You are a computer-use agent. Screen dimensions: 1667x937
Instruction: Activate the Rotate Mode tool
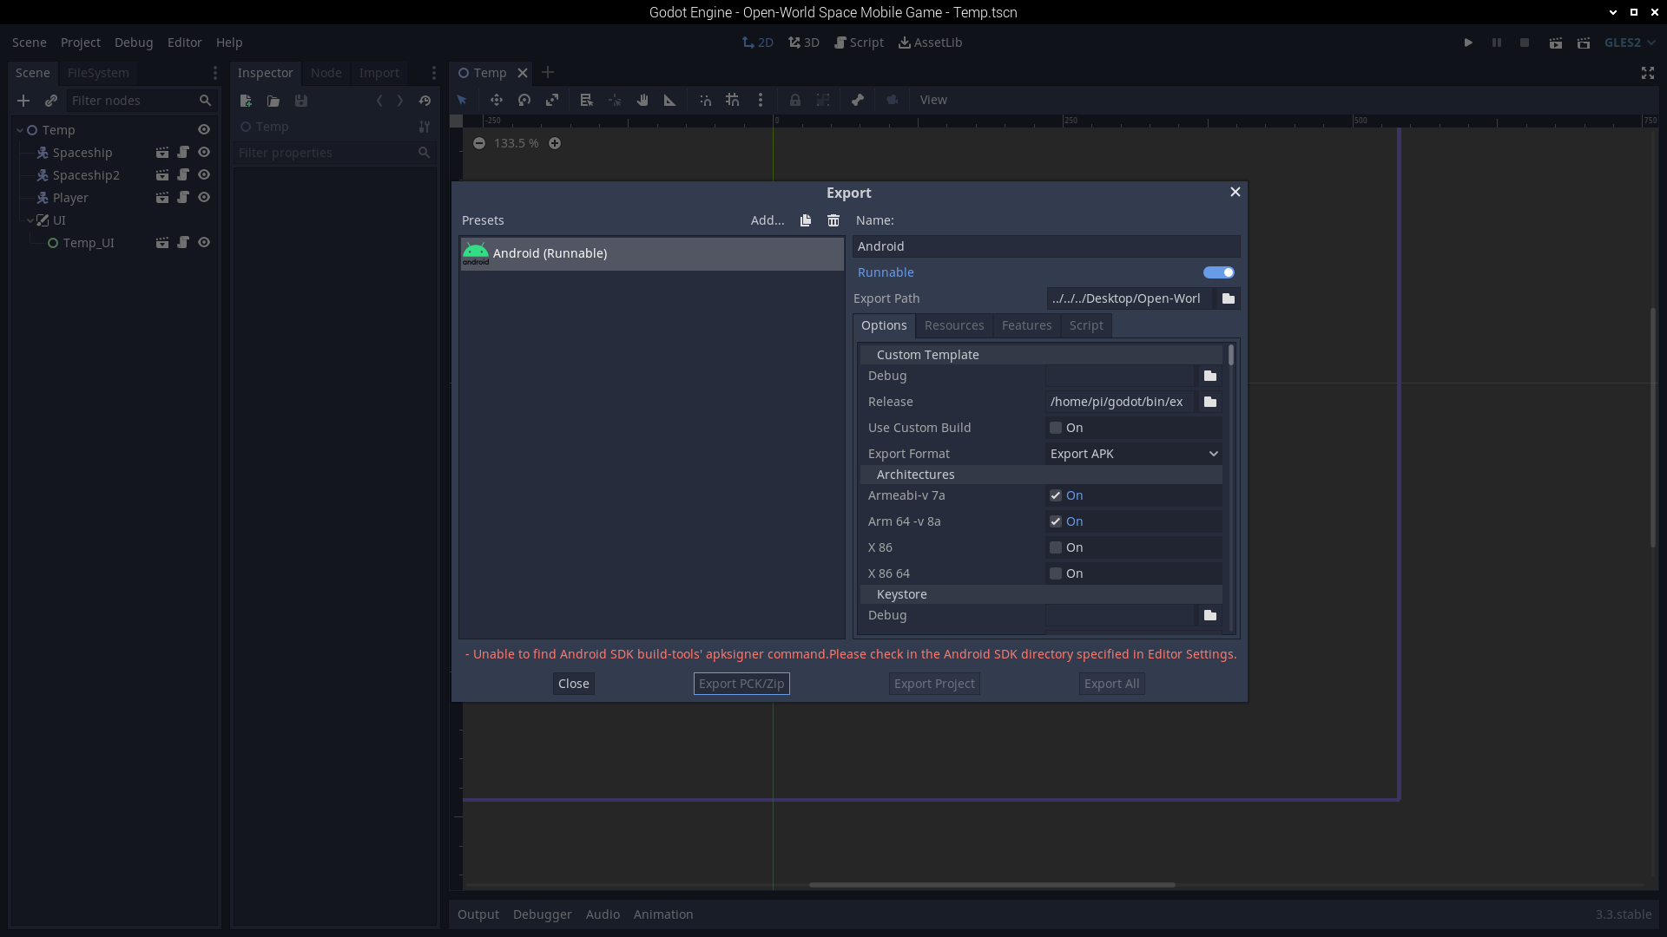[x=524, y=100]
